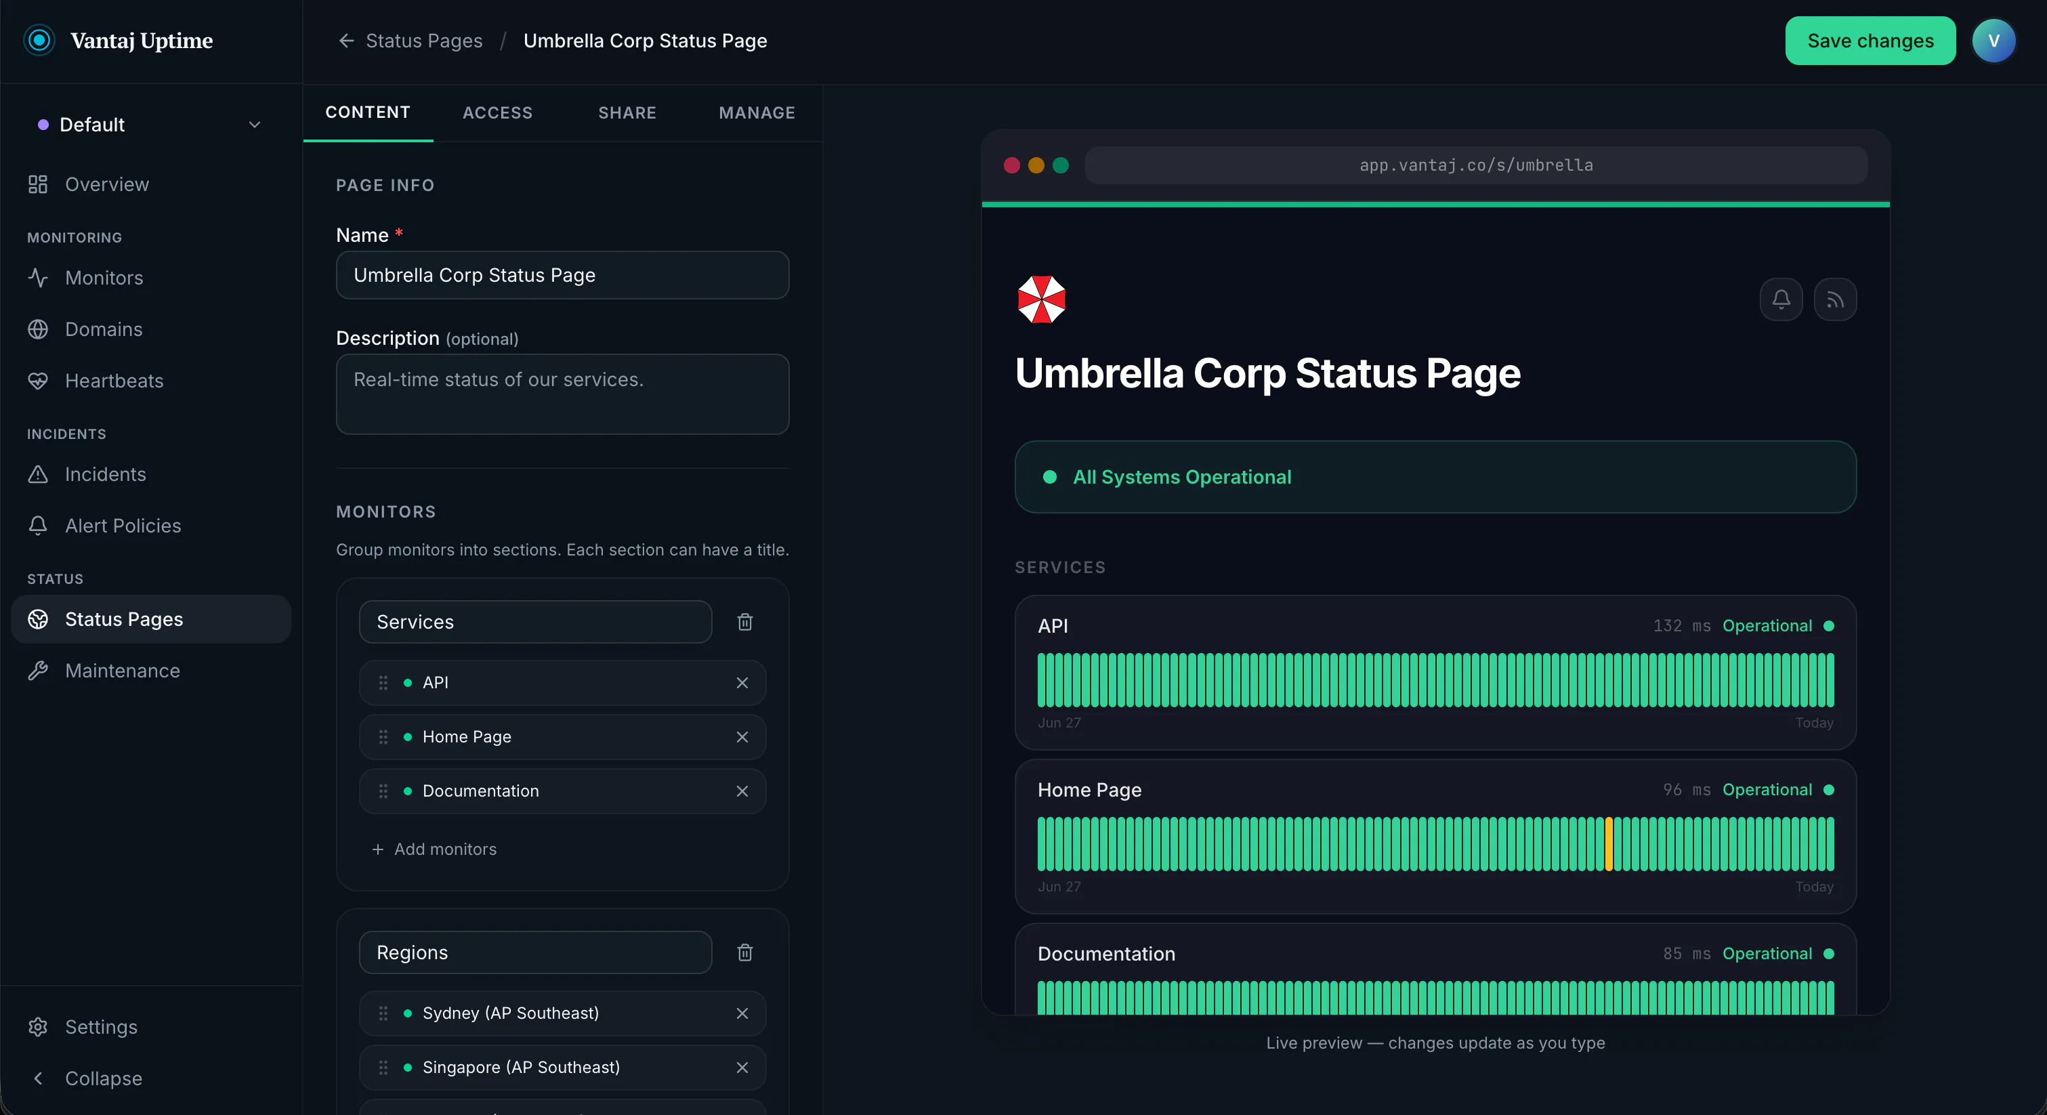This screenshot has width=2047, height=1115.
Task: Switch to the CONTENT tab
Action: coord(368,112)
